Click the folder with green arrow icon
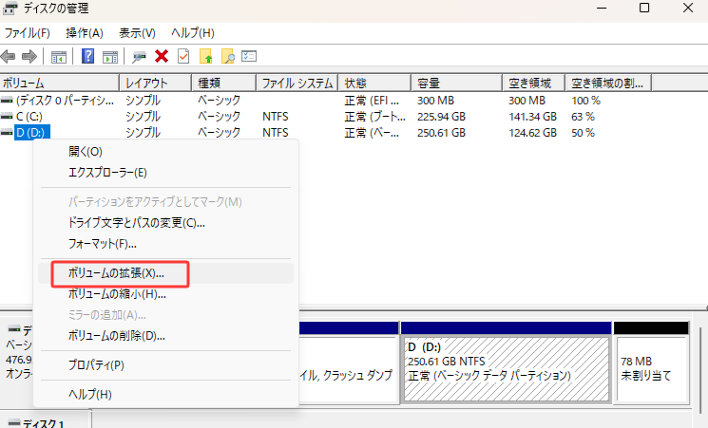 [205, 57]
